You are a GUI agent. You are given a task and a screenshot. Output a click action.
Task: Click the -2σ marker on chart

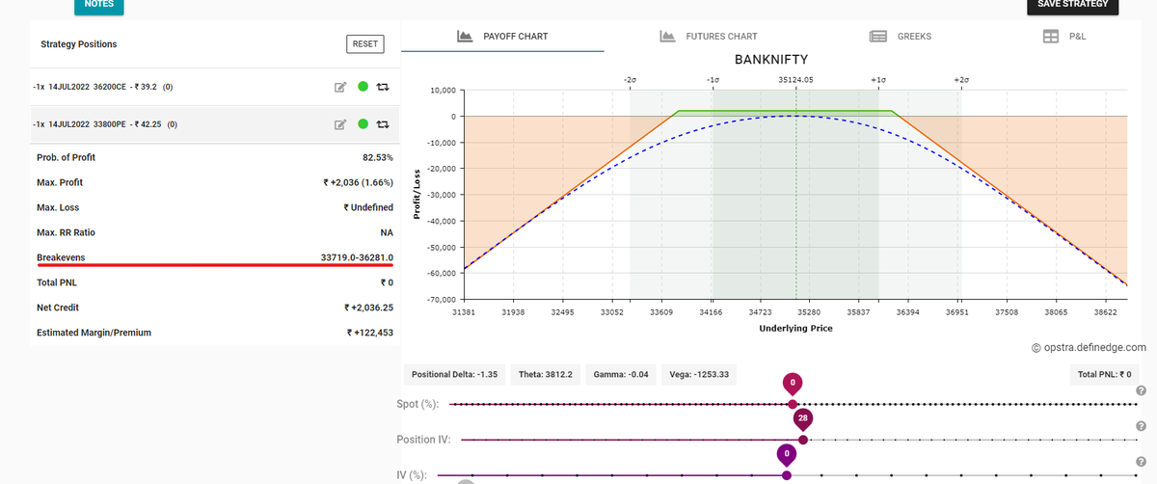pyautogui.click(x=630, y=79)
